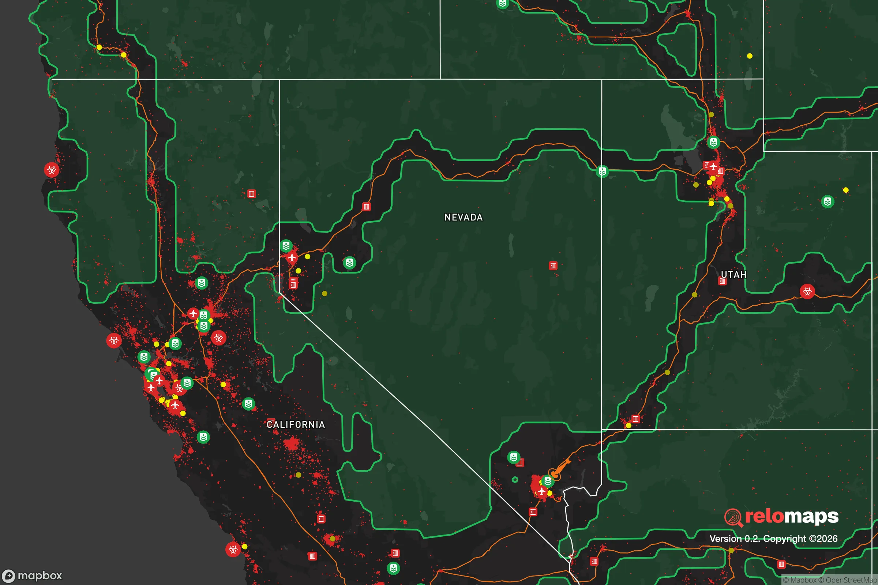The width and height of the screenshot is (878, 585).
Task: Click the airplane marker at Las Vegas
Action: coord(542,491)
